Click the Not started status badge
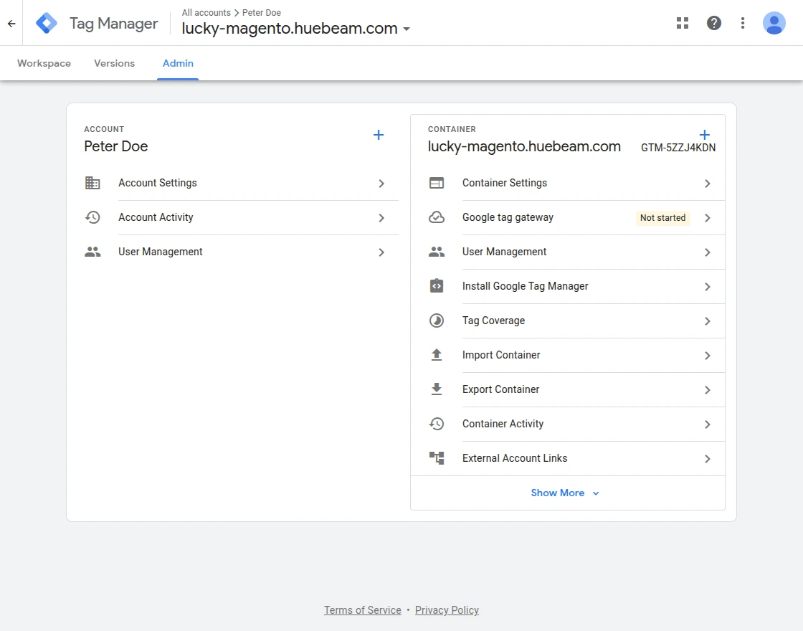The image size is (803, 631). pos(662,218)
